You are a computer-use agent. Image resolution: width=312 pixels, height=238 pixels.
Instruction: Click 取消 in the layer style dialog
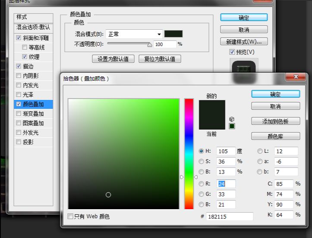(244, 30)
